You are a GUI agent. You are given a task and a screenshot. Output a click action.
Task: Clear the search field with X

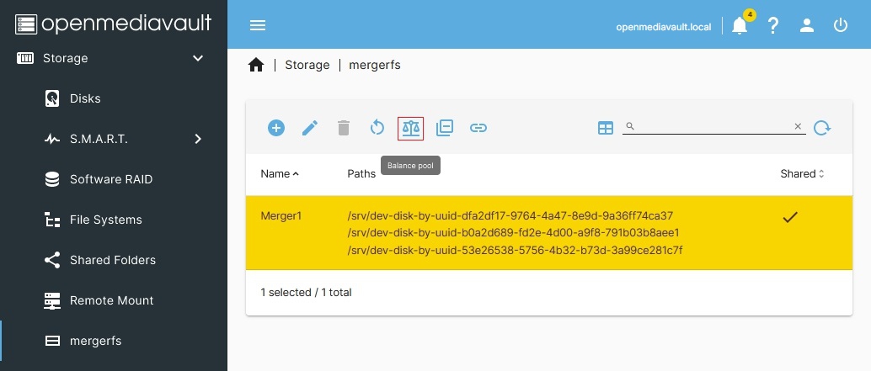point(798,126)
